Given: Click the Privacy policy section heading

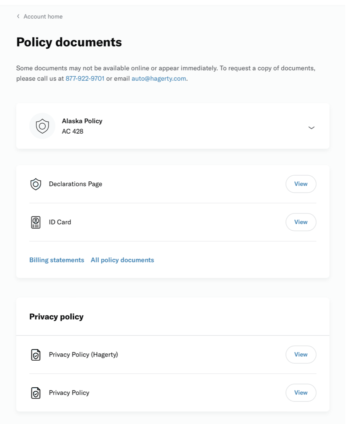Looking at the screenshot, I should pyautogui.click(x=56, y=317).
